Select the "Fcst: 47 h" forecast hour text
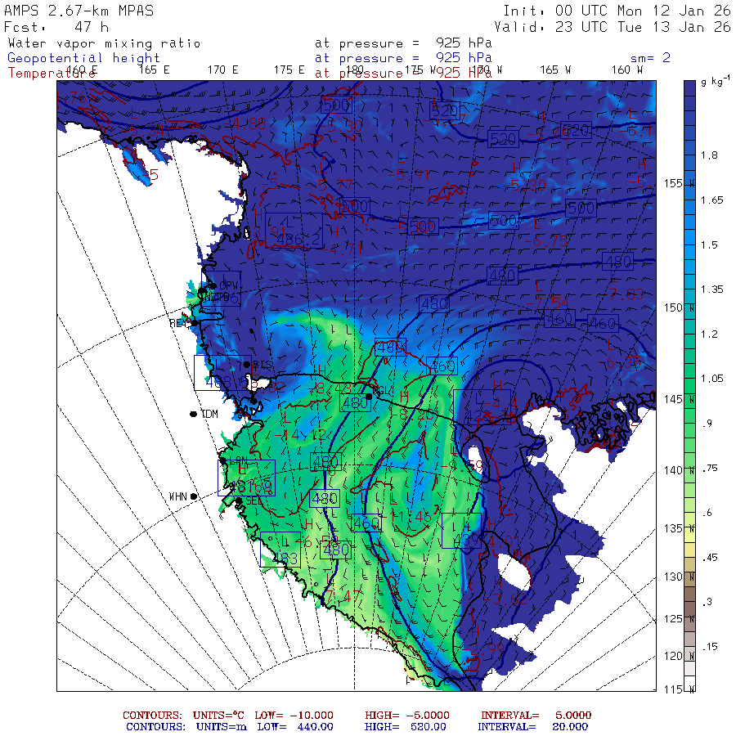736x736 pixels. 56,27
